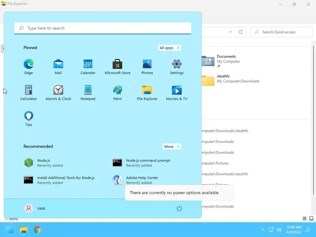This screenshot has width=316, height=237.
Task: Show hidden icons in system tray
Action: point(262,230)
